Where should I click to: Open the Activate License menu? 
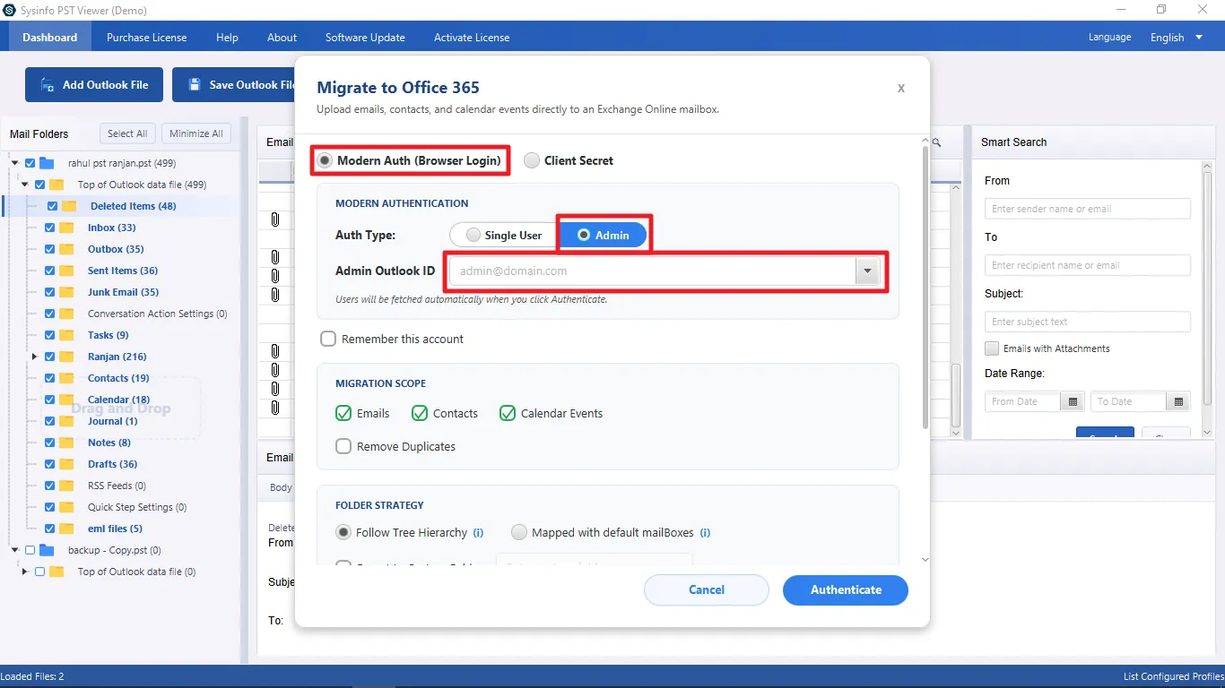472,38
